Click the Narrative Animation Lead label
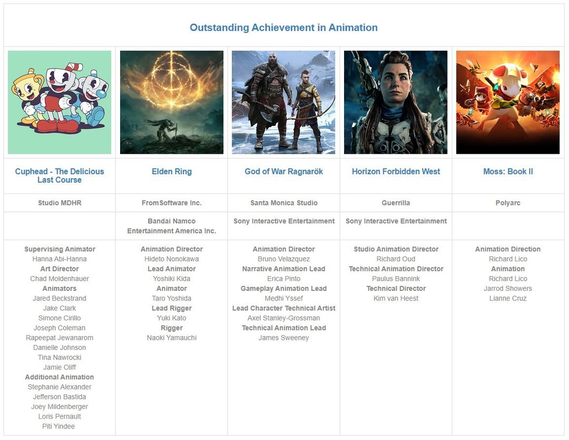The width and height of the screenshot is (569, 440). click(x=284, y=269)
